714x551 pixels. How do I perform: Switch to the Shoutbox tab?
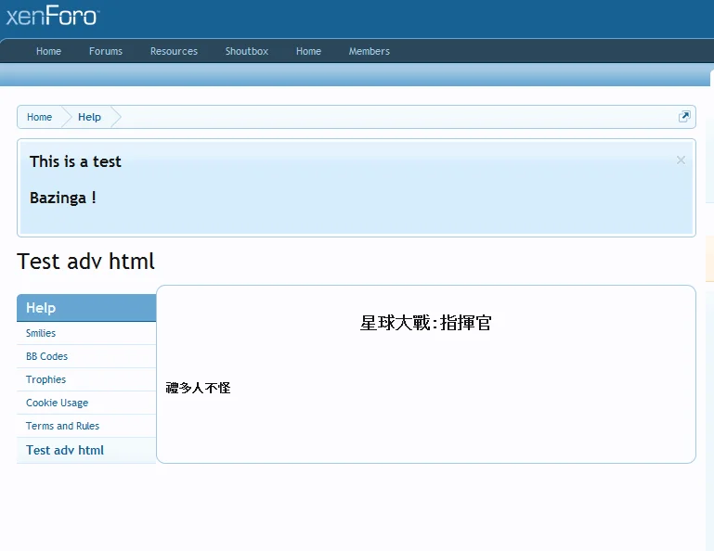click(x=247, y=51)
